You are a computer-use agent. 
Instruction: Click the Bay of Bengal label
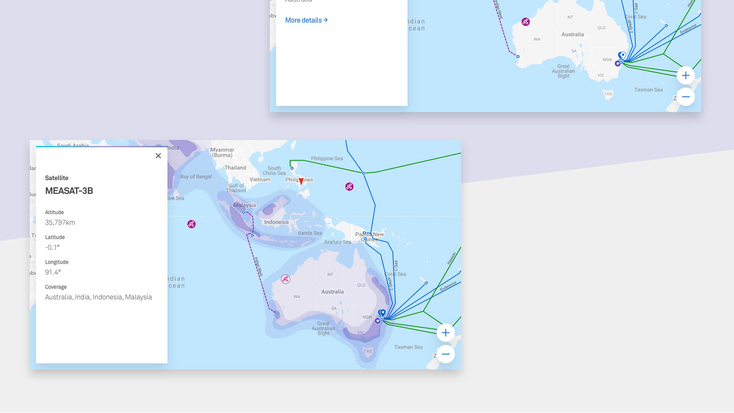(196, 177)
